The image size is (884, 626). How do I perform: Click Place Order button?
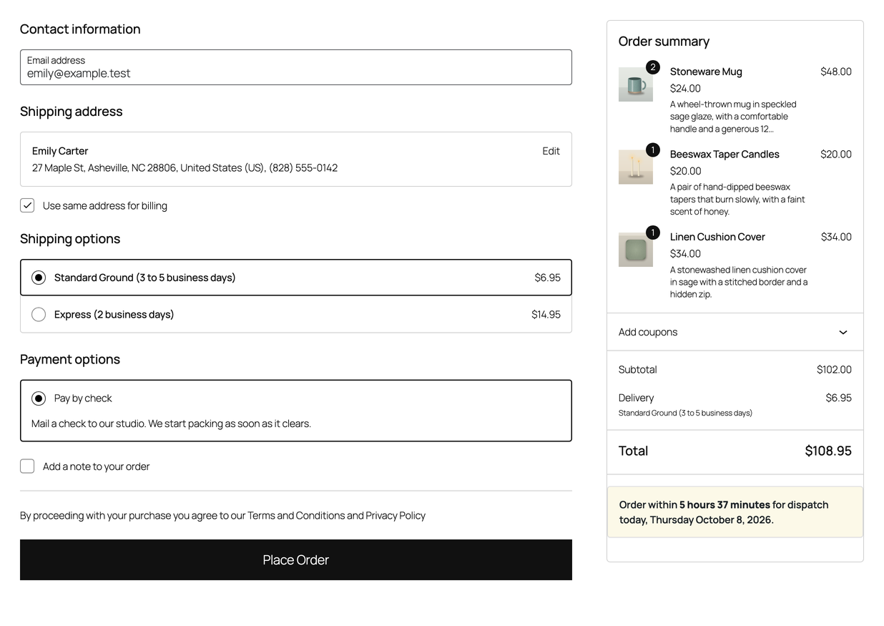pyautogui.click(x=296, y=560)
